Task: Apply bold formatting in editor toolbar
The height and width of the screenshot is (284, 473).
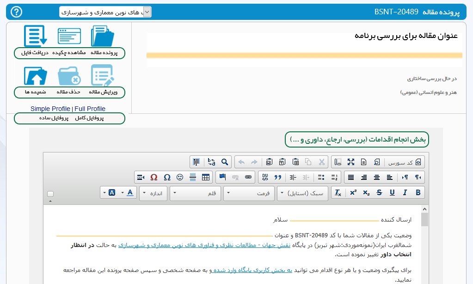Action: (x=418, y=193)
